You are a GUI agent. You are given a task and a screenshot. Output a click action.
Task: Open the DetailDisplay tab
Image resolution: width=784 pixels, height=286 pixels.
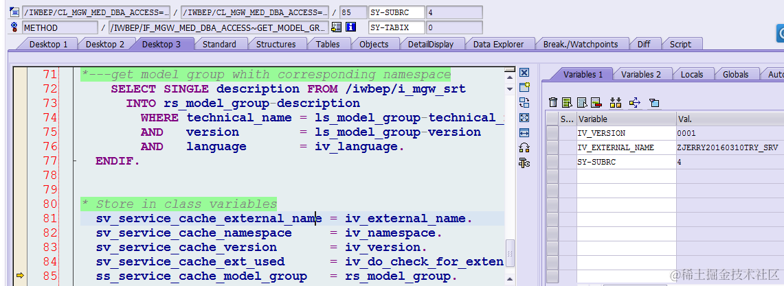(431, 44)
